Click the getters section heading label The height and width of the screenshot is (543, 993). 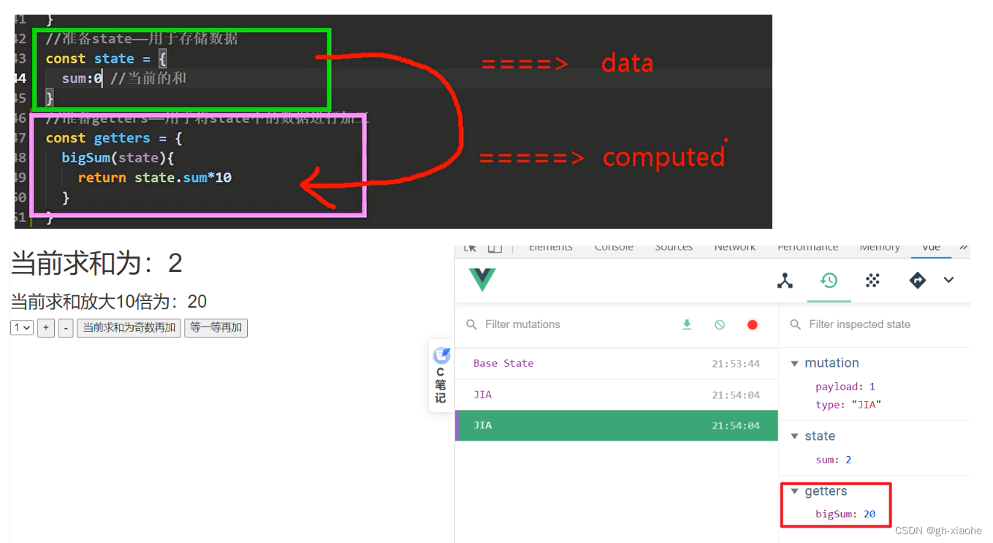[x=826, y=492]
